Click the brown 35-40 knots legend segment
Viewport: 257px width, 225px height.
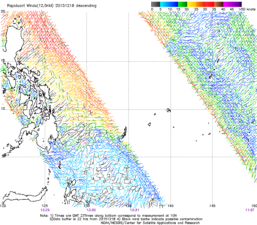point(219,4)
